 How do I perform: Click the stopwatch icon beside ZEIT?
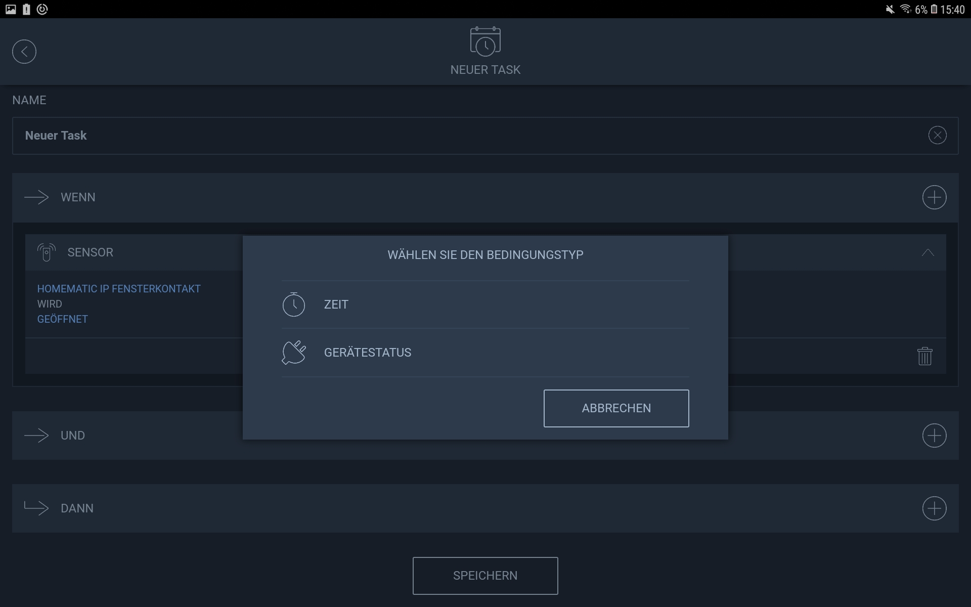pos(293,305)
